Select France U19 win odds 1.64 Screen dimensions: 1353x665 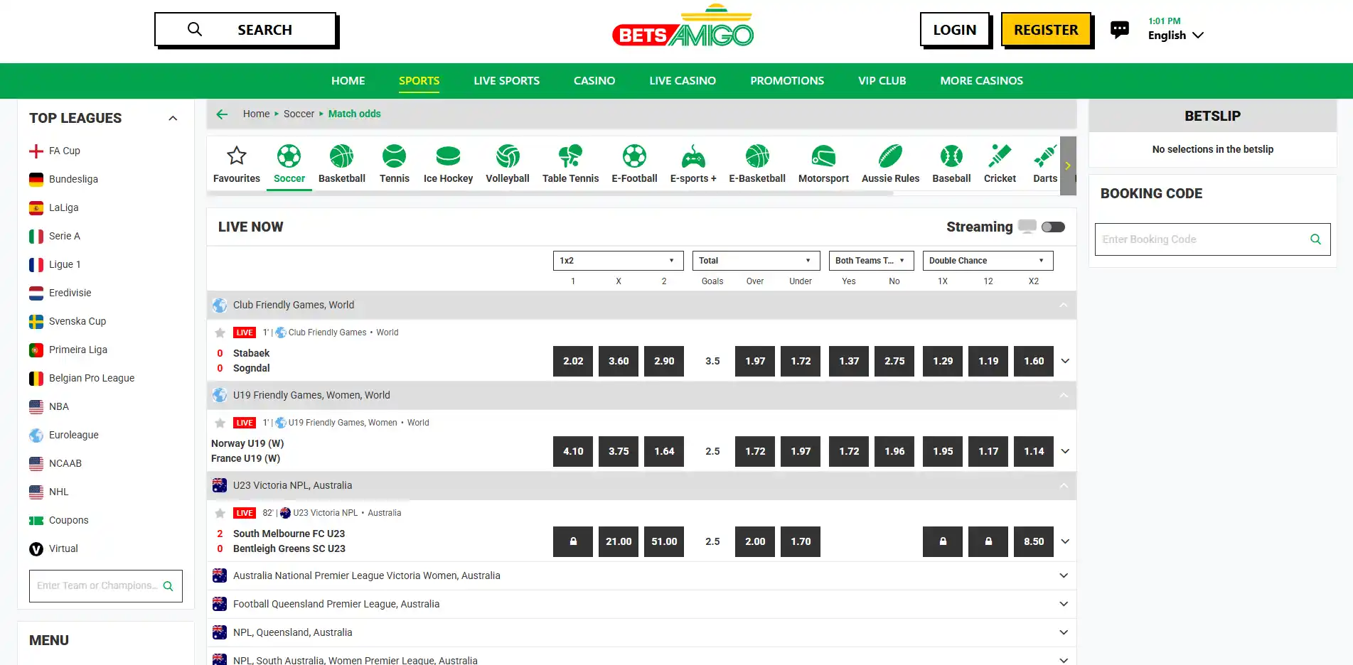pyautogui.click(x=664, y=451)
